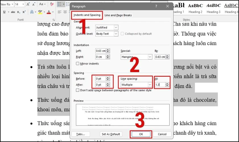Center text using ribbon icon
The width and height of the screenshot is (239, 142).
[65, 12]
